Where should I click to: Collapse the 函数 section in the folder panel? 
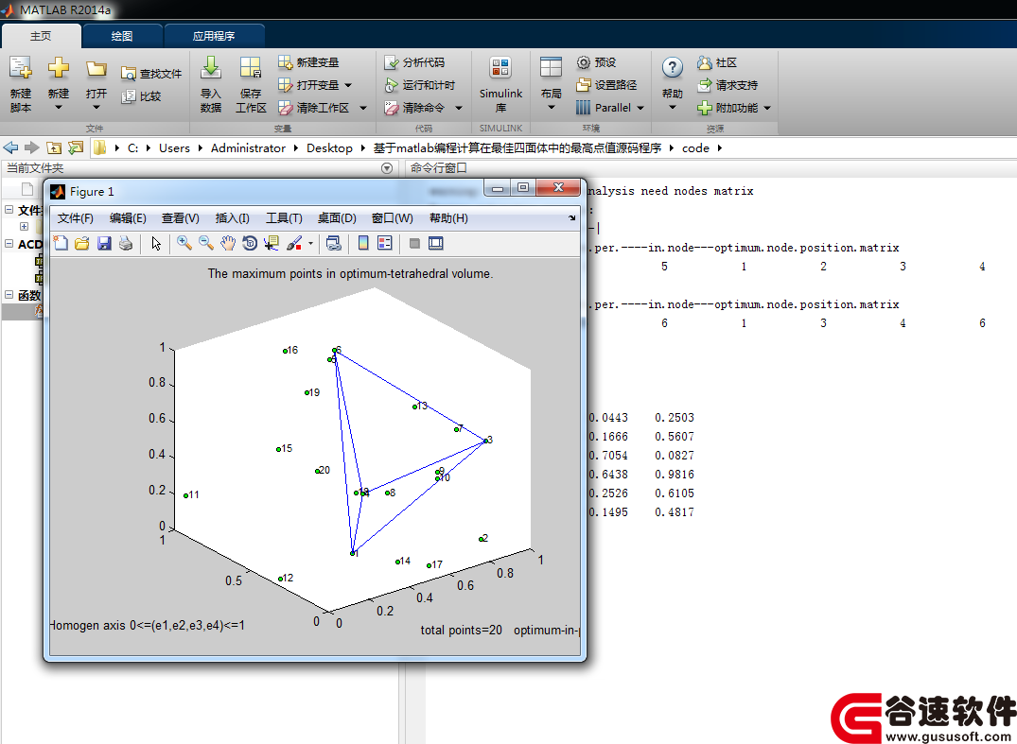(x=9, y=295)
